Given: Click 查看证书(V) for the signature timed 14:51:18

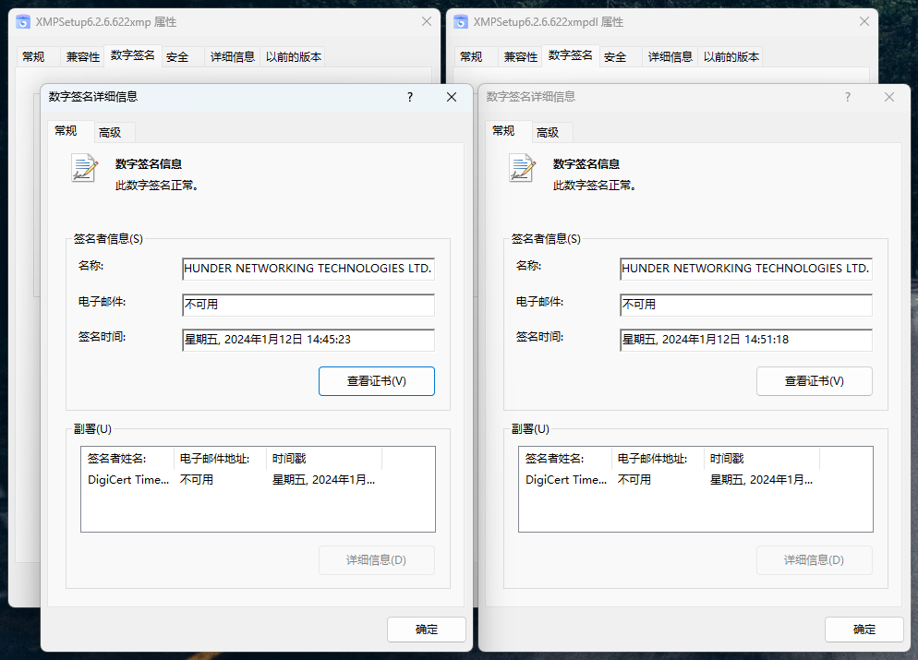Looking at the screenshot, I should [814, 381].
